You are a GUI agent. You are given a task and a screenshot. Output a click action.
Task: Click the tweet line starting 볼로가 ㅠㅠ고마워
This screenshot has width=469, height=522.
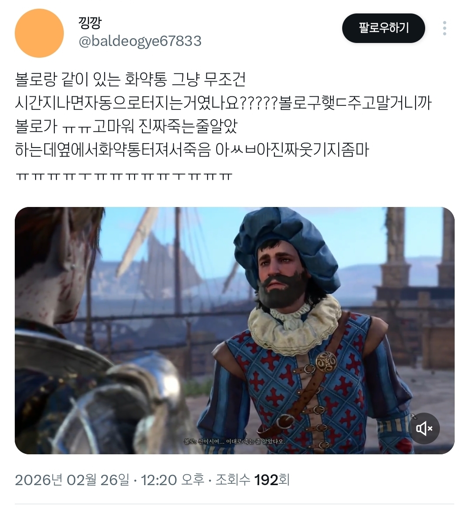pos(126,126)
